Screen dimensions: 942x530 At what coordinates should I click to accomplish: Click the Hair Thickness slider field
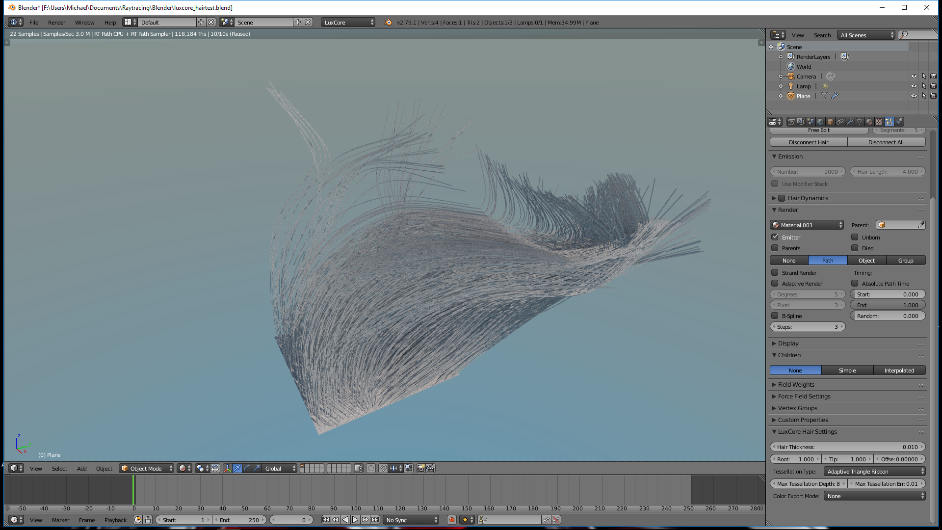[847, 447]
